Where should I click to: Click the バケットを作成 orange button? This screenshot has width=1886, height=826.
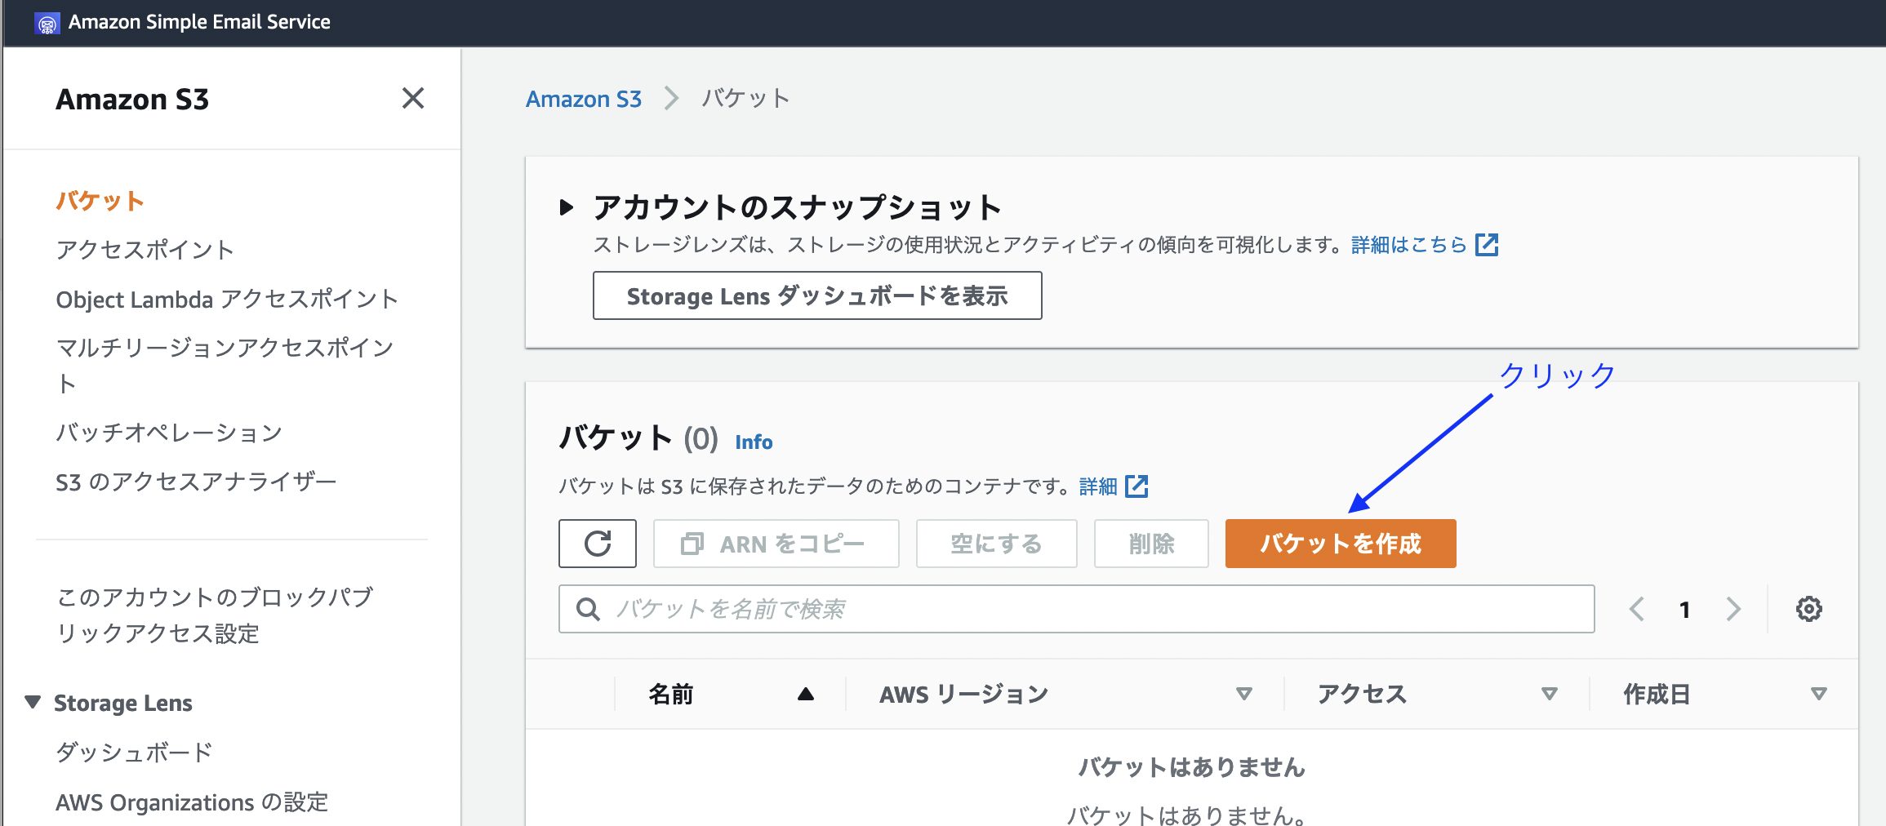1340,544
